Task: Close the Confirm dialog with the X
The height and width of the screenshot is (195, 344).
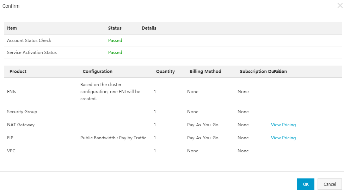Action: coord(340,6)
